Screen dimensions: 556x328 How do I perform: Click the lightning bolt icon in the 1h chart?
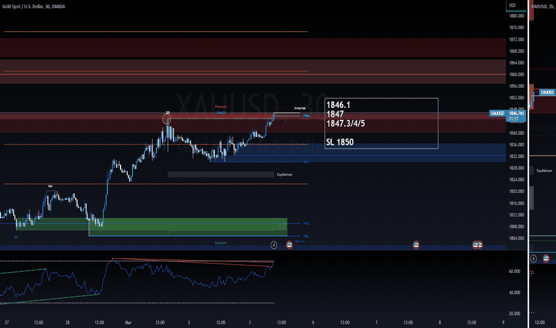533,259
